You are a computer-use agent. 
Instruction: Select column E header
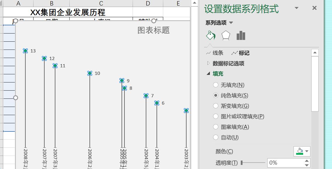177,3
